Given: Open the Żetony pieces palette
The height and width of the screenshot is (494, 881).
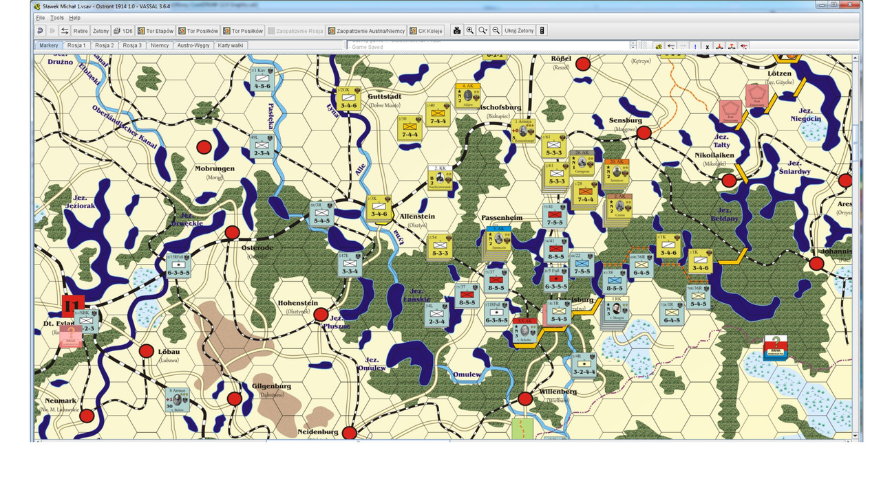Looking at the screenshot, I should 101,31.
